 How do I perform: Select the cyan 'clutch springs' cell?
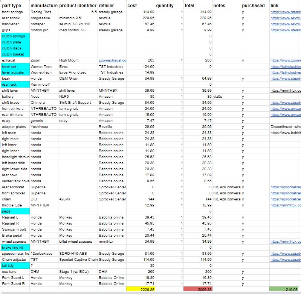pos(15,36)
